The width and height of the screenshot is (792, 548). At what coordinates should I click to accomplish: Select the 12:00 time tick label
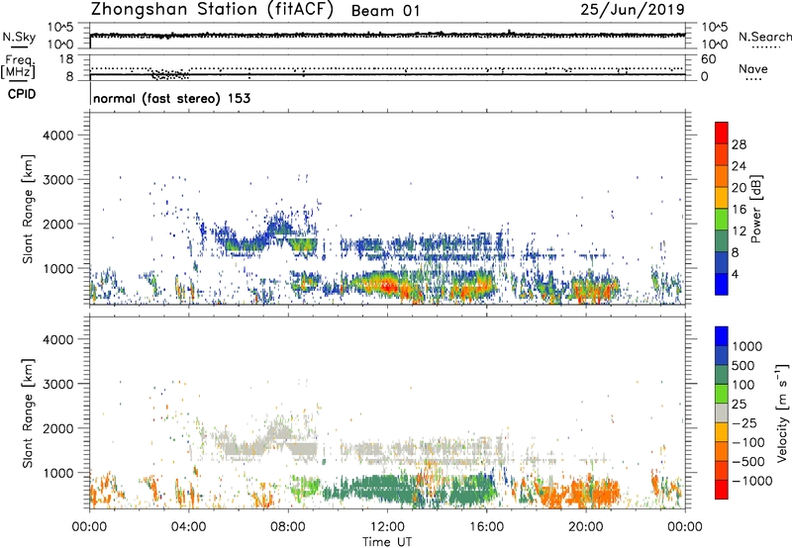(387, 527)
